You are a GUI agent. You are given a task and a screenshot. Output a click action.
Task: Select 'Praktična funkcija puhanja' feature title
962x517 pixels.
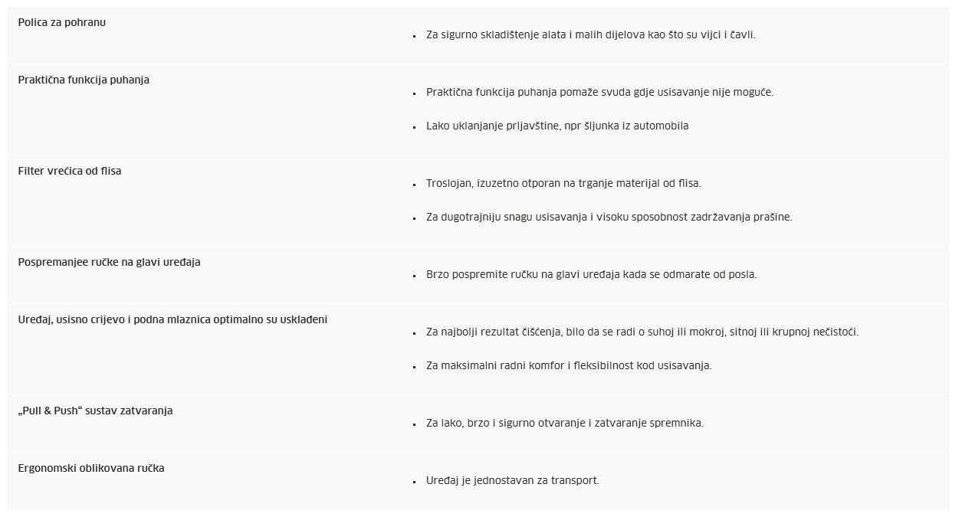click(84, 80)
